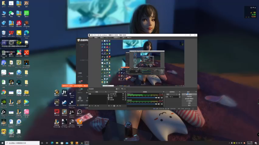The width and height of the screenshot is (259, 145).
Task: Pop out the Scene Transitions dock
Action: click(180, 92)
